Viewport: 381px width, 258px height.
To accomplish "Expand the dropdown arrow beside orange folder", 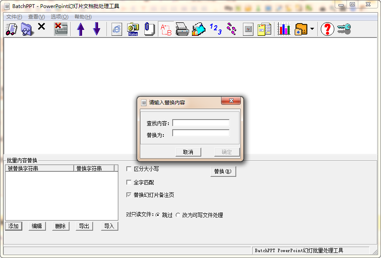I will click(x=312, y=29).
